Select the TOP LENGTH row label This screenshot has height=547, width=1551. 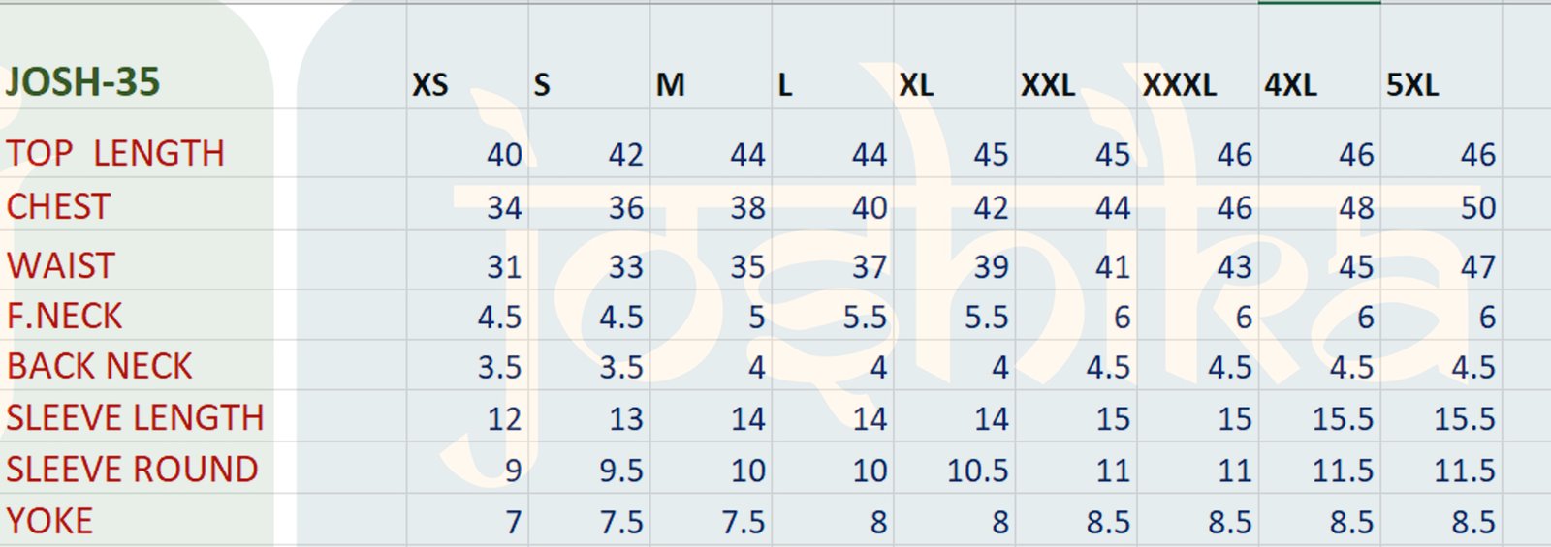[115, 153]
